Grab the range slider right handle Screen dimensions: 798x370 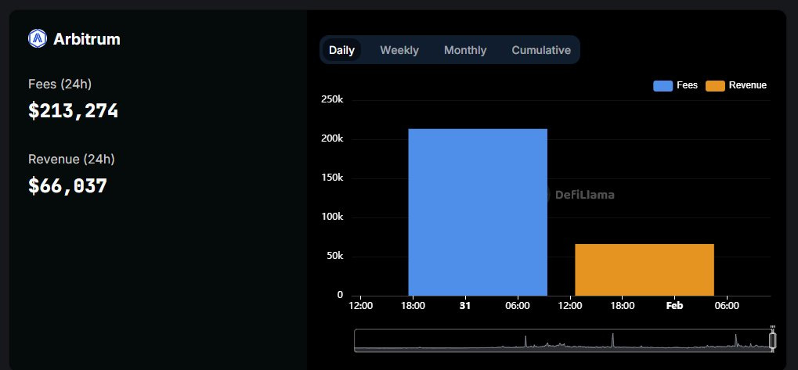click(x=773, y=340)
